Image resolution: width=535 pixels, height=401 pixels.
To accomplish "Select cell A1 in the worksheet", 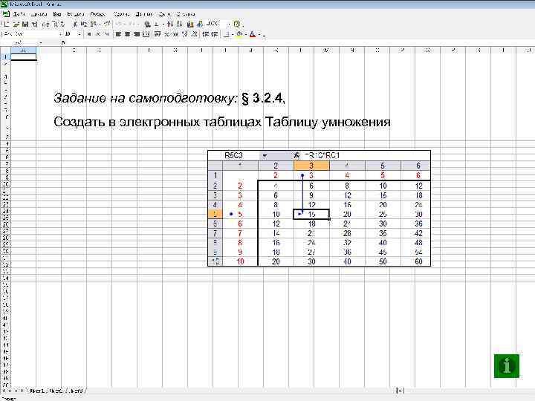I will pos(24,57).
